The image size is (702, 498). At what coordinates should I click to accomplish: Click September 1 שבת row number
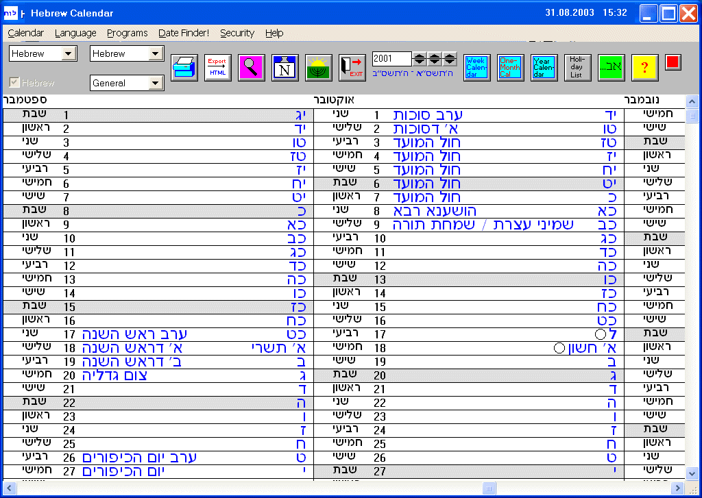pyautogui.click(x=66, y=115)
